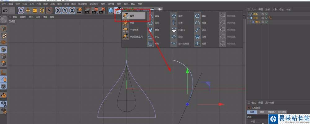Open the 编辑 Edit menu in main bar
310x124 pixels.
pos(11,4)
